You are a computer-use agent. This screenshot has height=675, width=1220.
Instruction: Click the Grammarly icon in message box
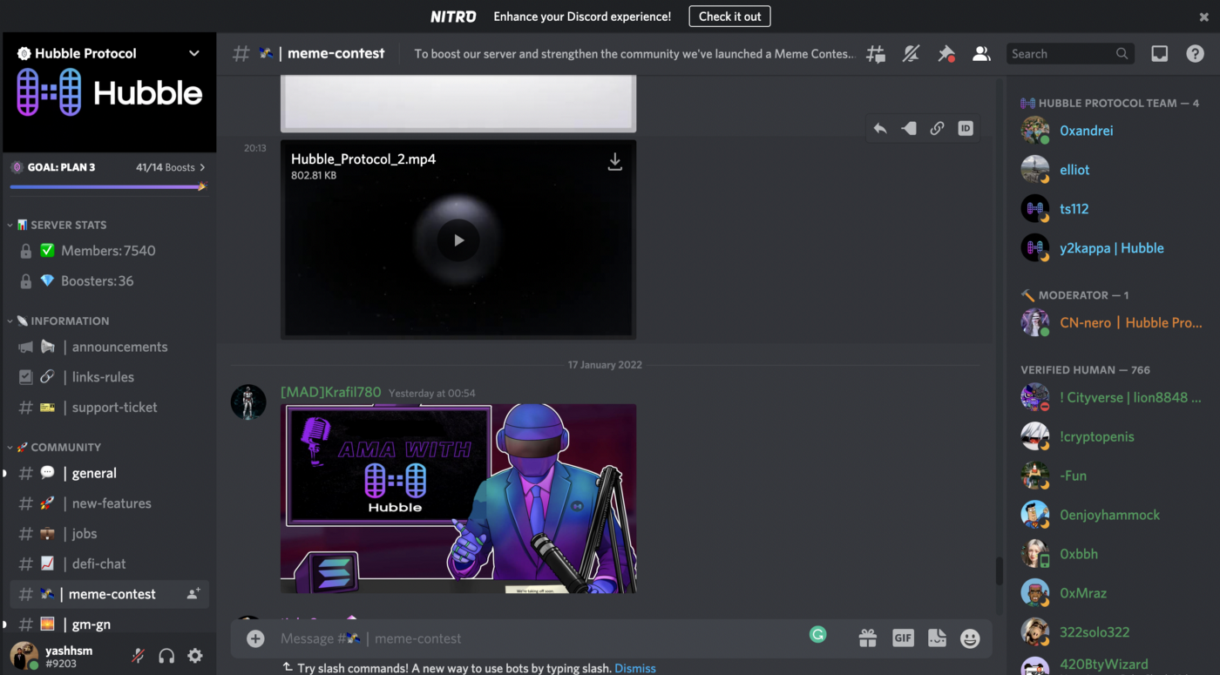[x=817, y=635]
